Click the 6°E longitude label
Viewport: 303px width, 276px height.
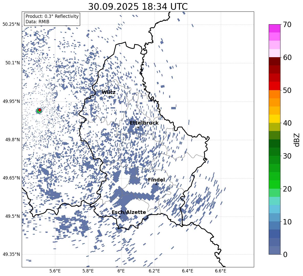point(121,271)
